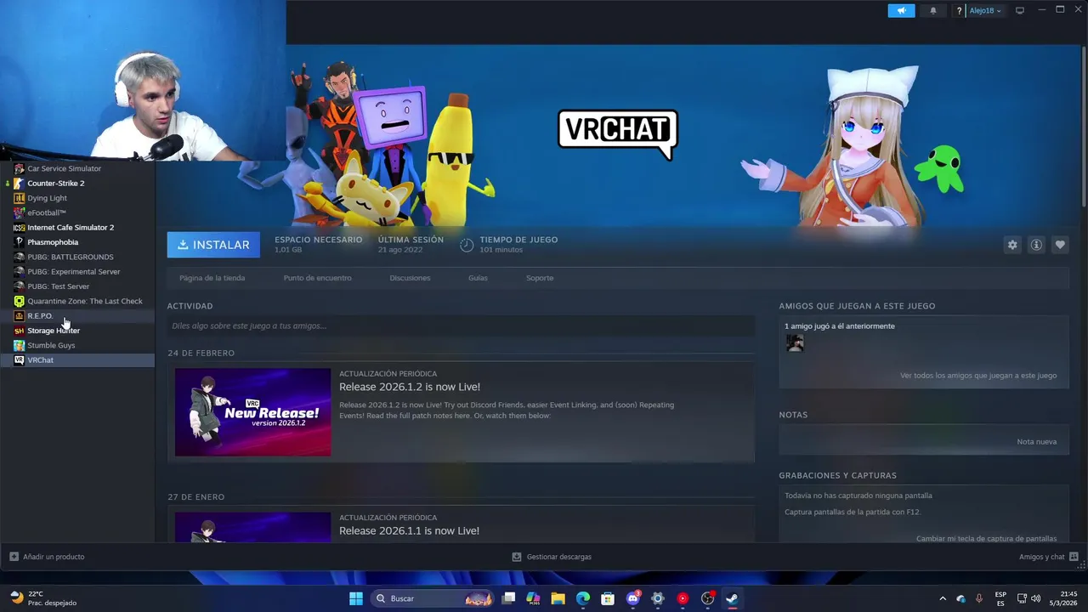Expand the Alejo18 account dropdown
The width and height of the screenshot is (1088, 612).
pyautogui.click(x=986, y=11)
